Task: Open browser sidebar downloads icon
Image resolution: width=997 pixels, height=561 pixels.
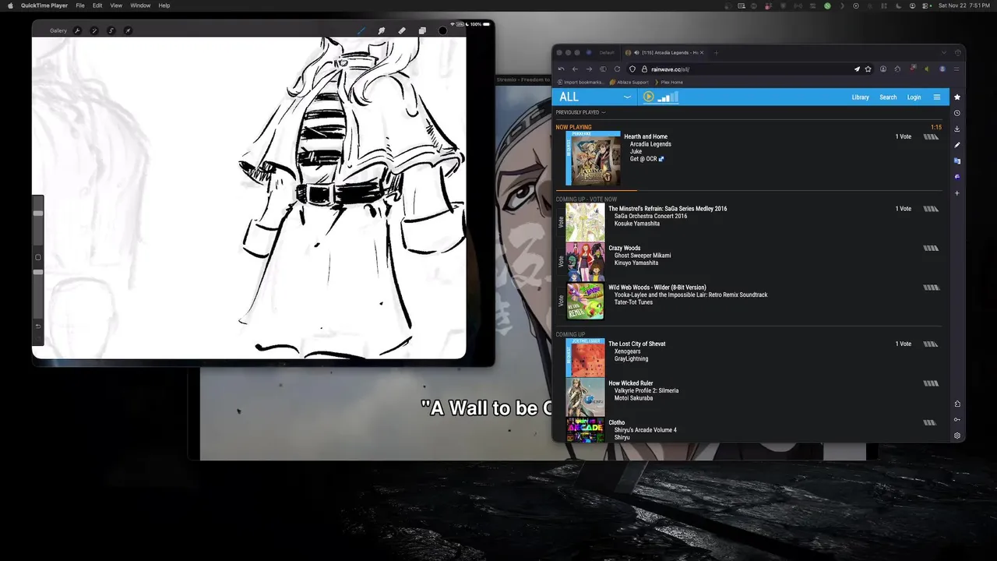Action: [957, 129]
